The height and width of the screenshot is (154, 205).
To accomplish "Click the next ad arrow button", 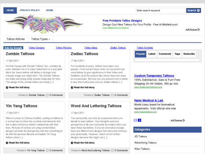I will point(140,120).
